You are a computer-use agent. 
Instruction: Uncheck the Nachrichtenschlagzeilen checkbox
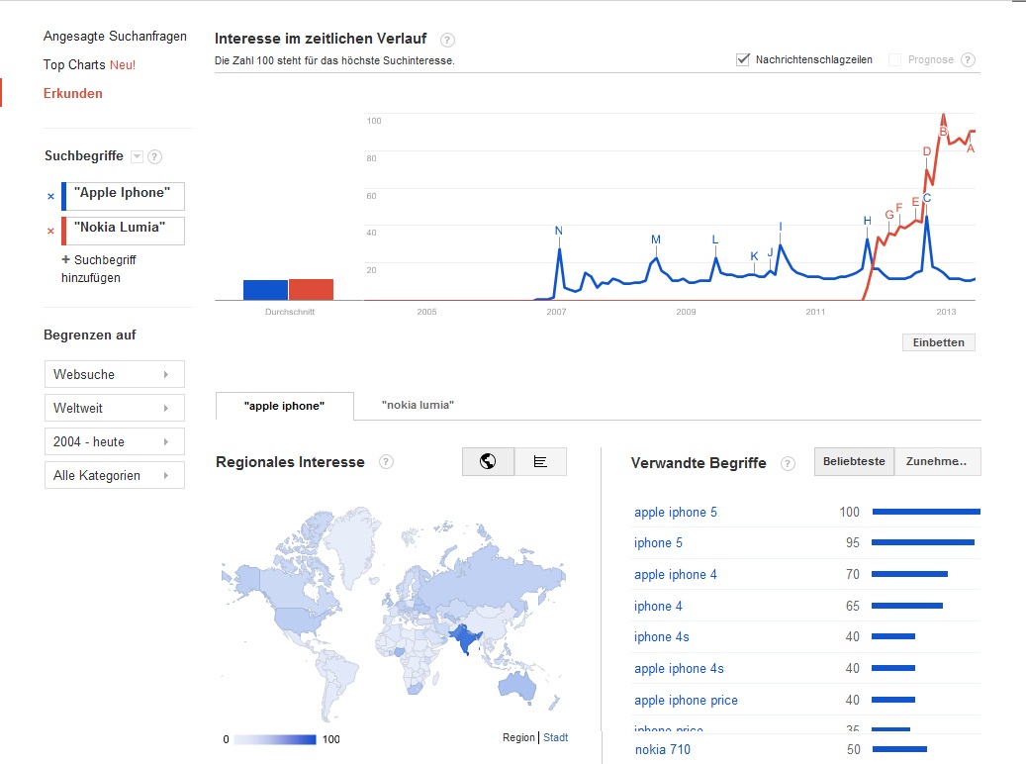click(x=743, y=60)
